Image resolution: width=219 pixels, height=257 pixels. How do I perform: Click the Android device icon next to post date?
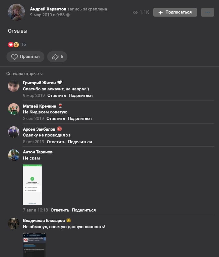pyautogui.click(x=68, y=15)
